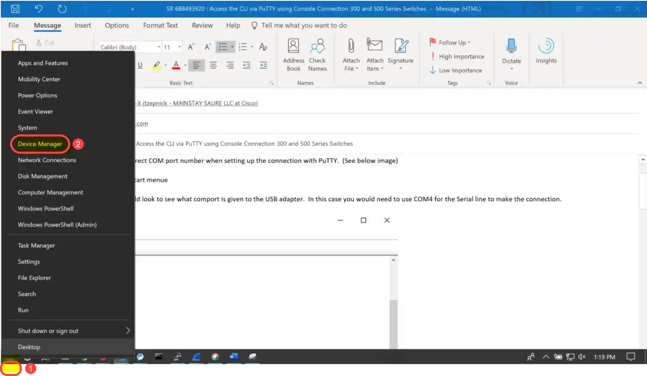
Task: Expand numbering library dropdown arrow
Action: pos(252,47)
